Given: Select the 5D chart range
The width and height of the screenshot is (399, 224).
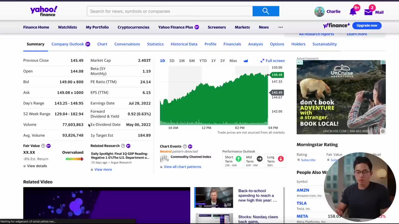Looking at the screenshot, I should coord(172,61).
